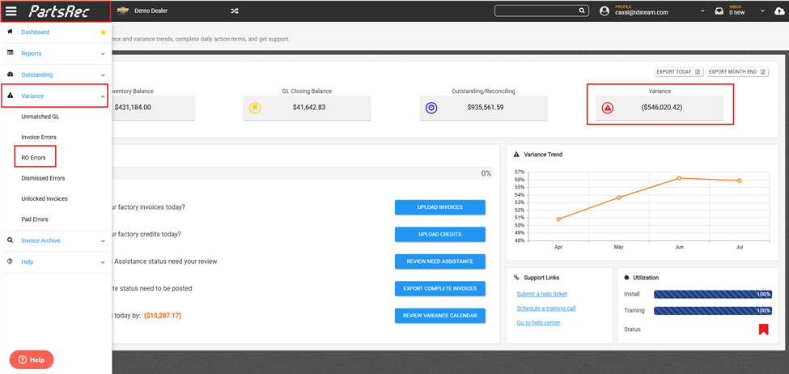Click the Install utilization progress bar
The width and height of the screenshot is (789, 374).
[712, 295]
